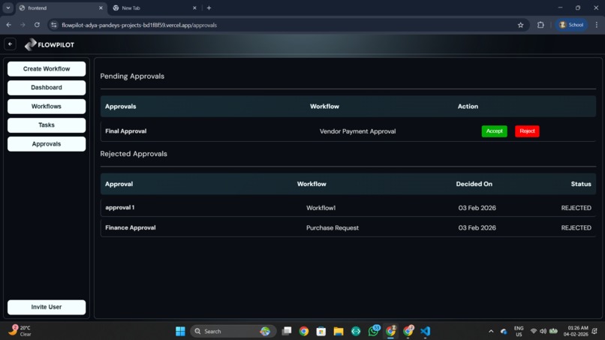Click the Action column header
605x340 pixels.
pos(468,107)
